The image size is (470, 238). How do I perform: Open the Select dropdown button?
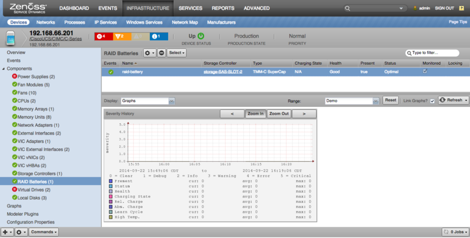(x=177, y=53)
